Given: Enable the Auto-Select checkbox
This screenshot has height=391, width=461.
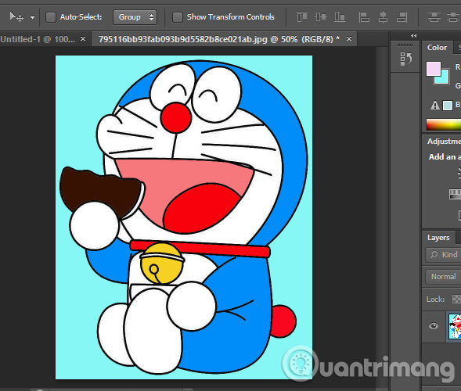Looking at the screenshot, I should click(51, 17).
